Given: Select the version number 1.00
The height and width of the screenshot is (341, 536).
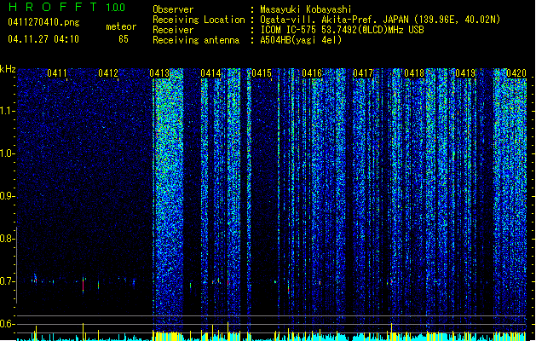Looking at the screenshot, I should [x=115, y=8].
